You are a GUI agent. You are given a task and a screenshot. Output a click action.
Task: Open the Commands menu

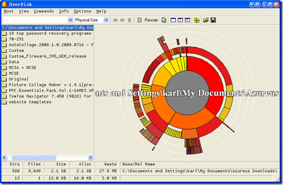pyautogui.click(x=44, y=11)
